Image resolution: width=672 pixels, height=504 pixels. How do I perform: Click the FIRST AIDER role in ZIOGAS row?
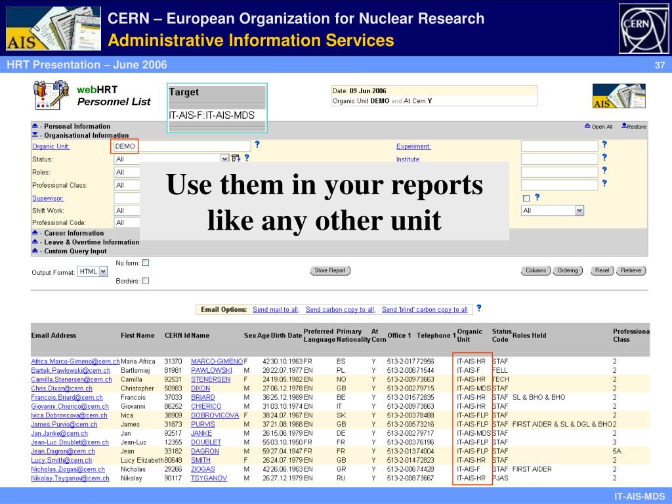pyautogui.click(x=532, y=469)
